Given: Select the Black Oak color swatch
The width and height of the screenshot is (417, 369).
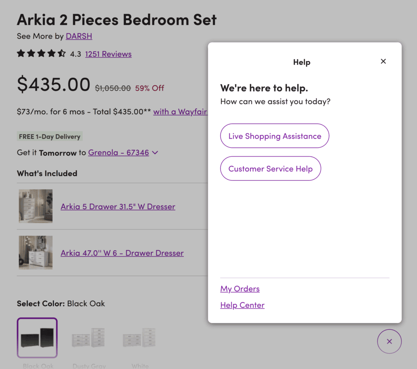Looking at the screenshot, I should coord(37,338).
